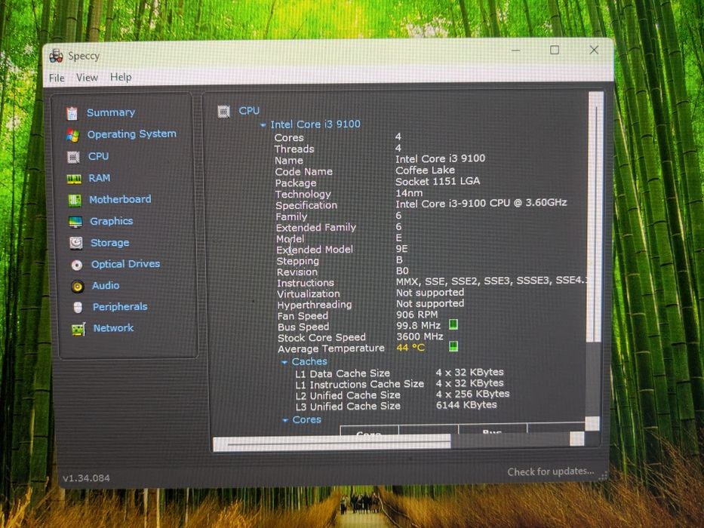Screen dimensions: 704x528
Task: Click the 906 RPM fan speed value
Action: click(417, 315)
